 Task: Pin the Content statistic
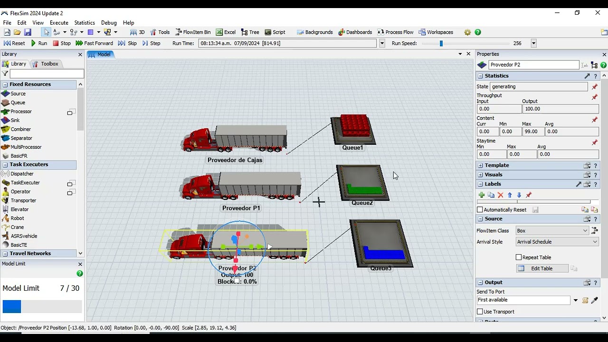click(594, 120)
